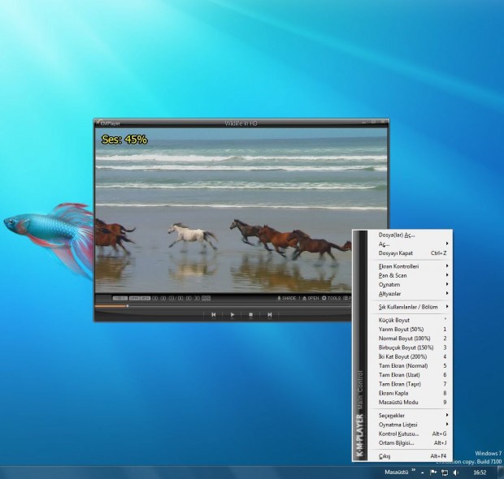
Task: Expand the 'Ekran Kontrolleri' submenu
Action: point(409,266)
